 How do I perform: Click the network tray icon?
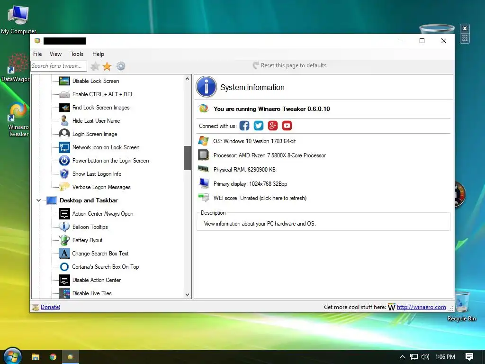[414, 357]
